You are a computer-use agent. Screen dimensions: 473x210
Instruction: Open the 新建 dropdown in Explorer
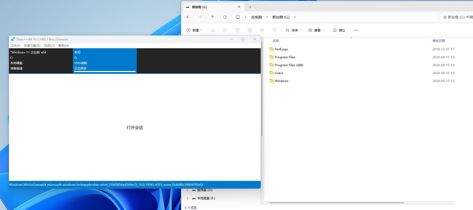point(194,30)
